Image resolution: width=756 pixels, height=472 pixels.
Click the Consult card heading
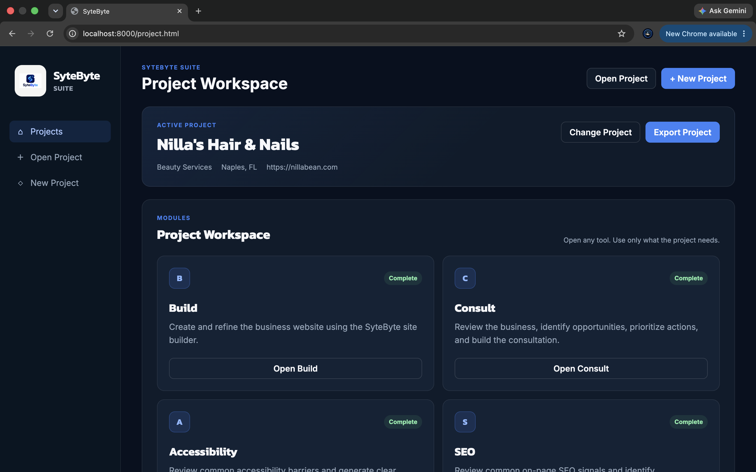(x=475, y=308)
